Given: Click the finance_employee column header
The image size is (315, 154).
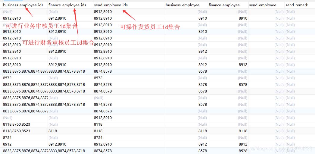Looking at the screenshot, I should tap(228, 5).
